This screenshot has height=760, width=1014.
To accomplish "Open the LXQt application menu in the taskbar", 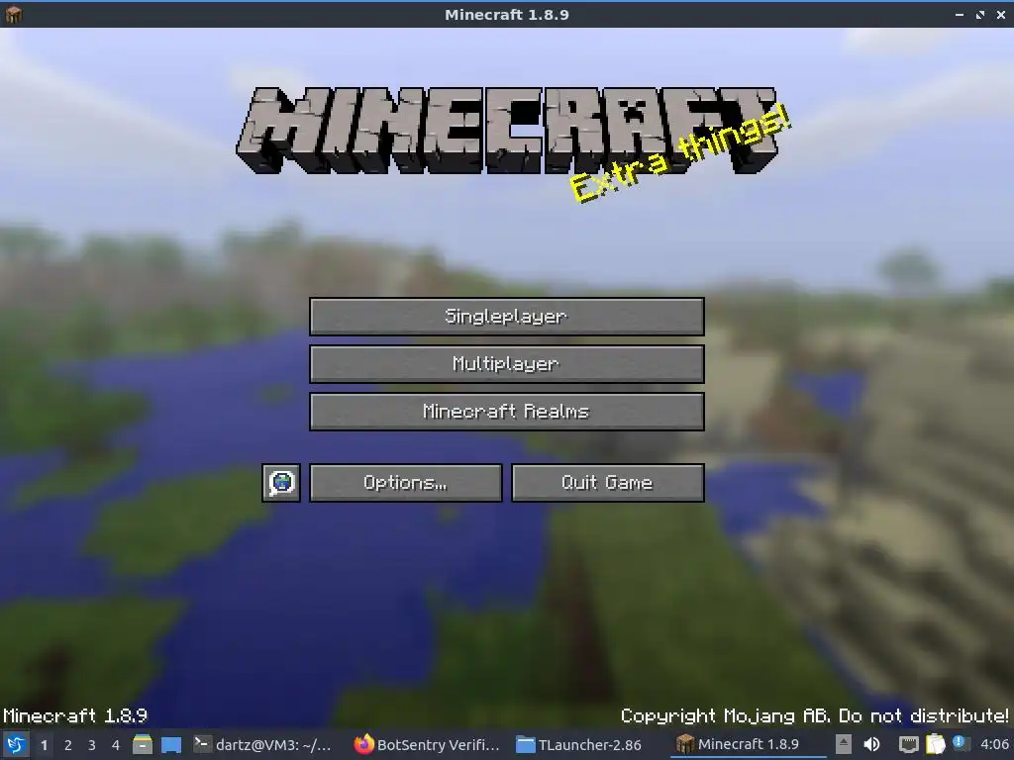I will pyautogui.click(x=16, y=744).
